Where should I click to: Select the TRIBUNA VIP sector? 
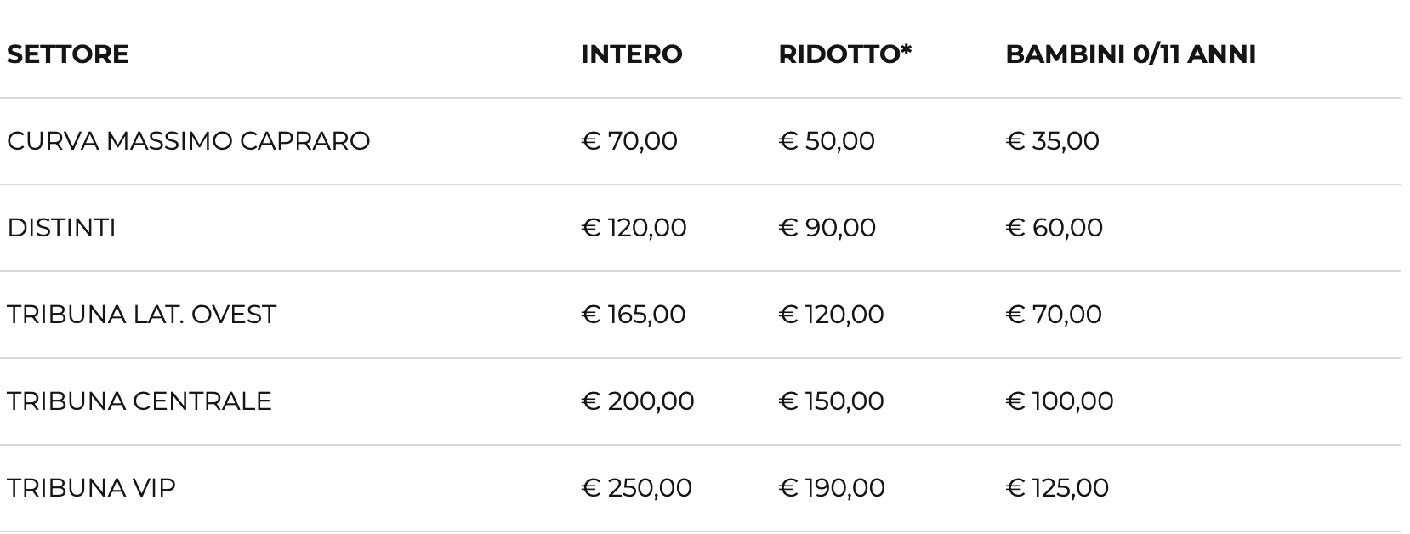pos(91,488)
